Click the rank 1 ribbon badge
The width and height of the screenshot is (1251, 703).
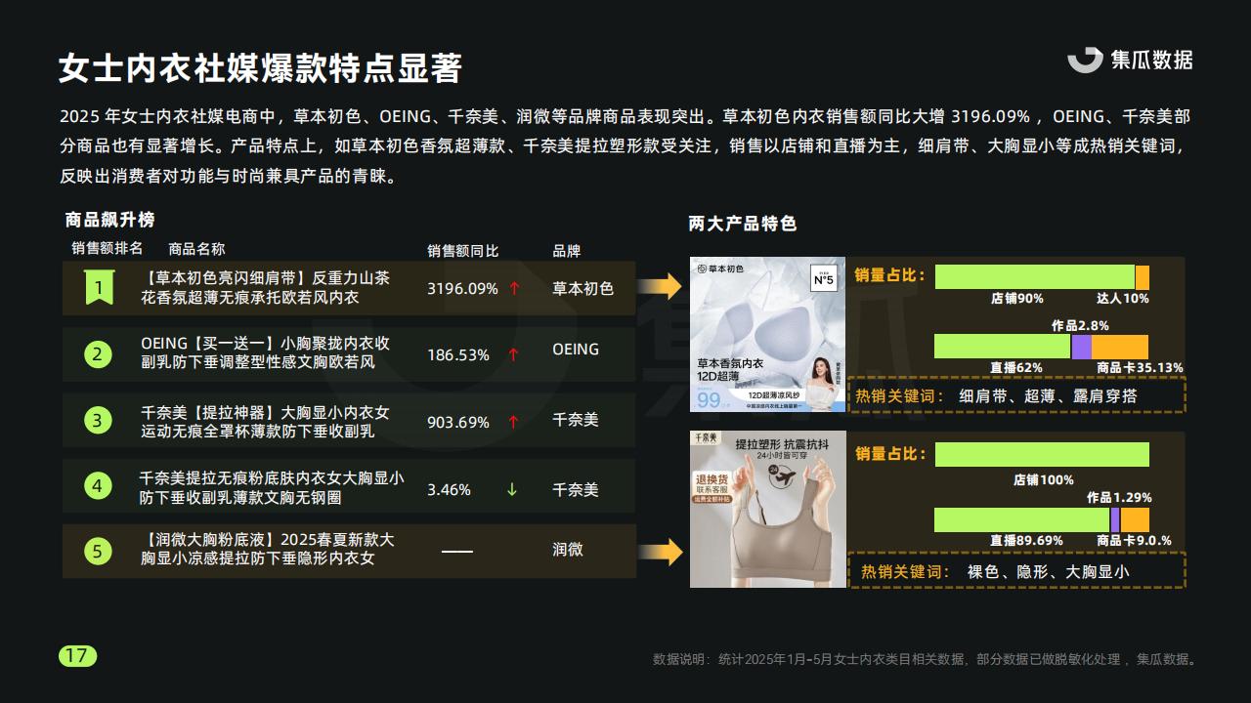click(100, 287)
